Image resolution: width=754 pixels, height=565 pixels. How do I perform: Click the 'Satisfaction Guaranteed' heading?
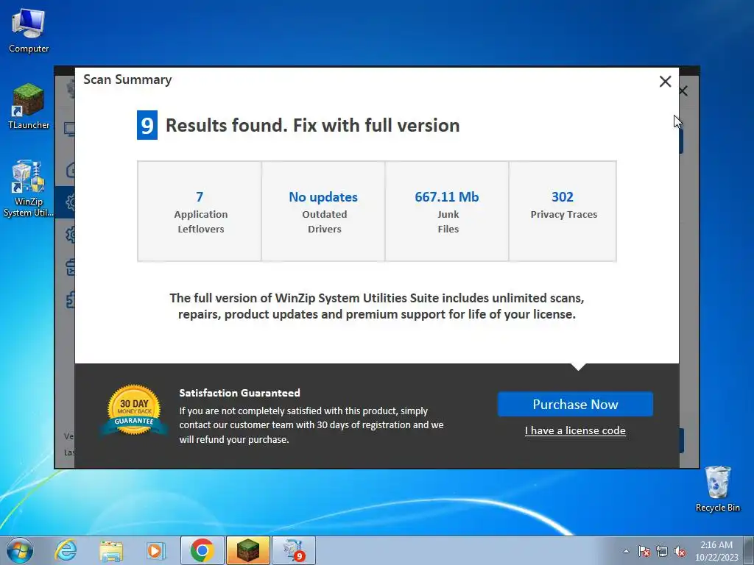(239, 393)
